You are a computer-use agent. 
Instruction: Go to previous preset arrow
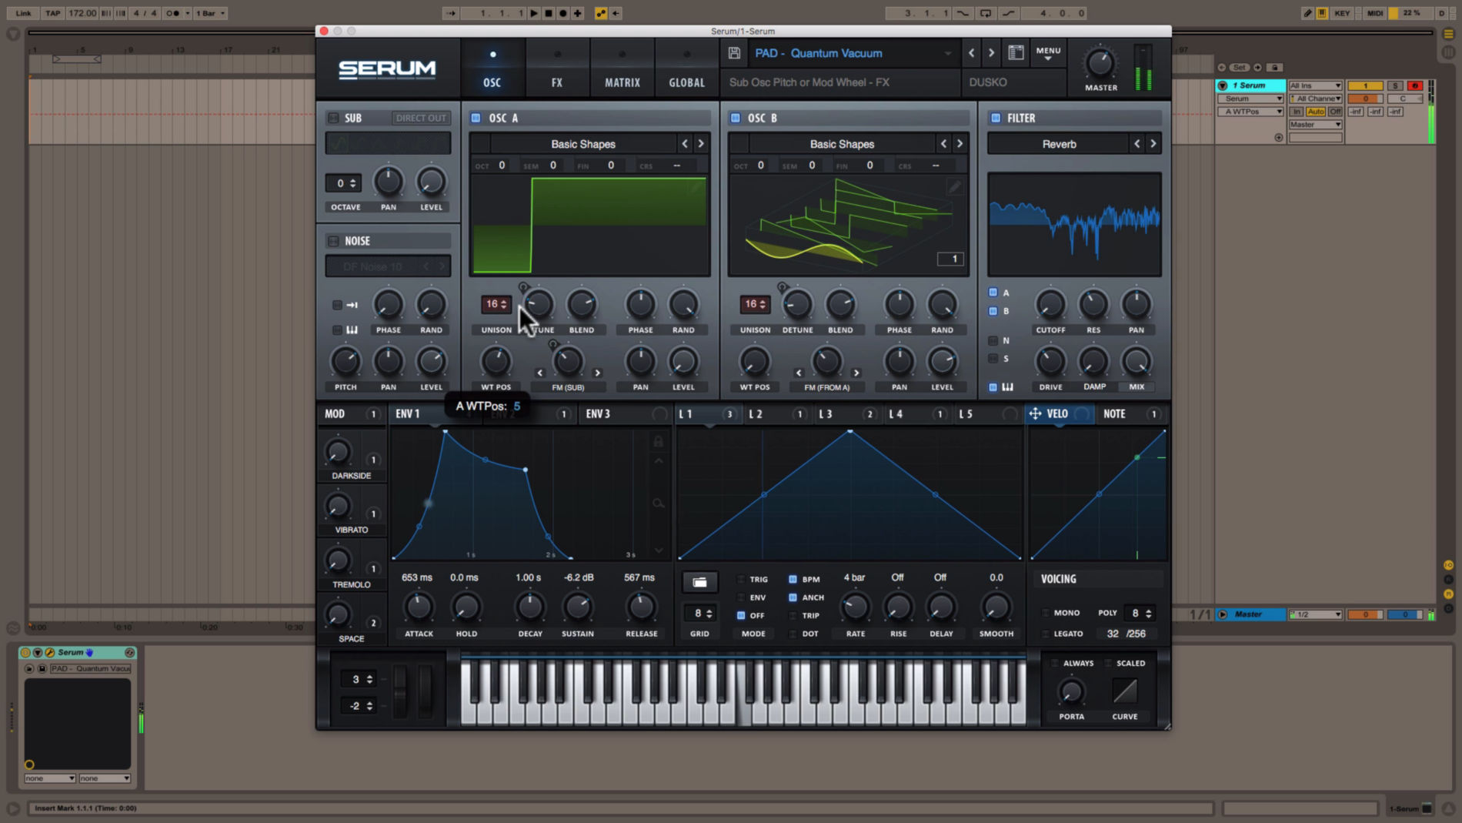coord(971,53)
